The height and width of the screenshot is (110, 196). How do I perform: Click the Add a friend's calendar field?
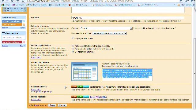tap(13, 37)
